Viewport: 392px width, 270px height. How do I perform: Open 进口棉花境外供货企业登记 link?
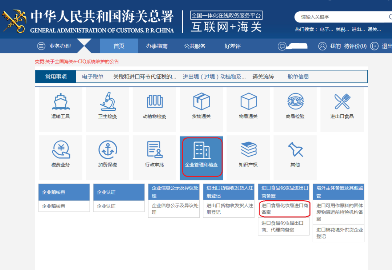click(339, 233)
